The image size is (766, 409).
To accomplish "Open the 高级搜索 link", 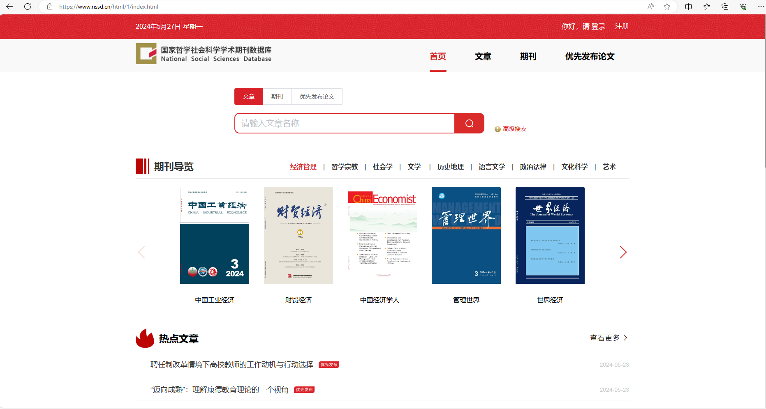I will tap(514, 129).
